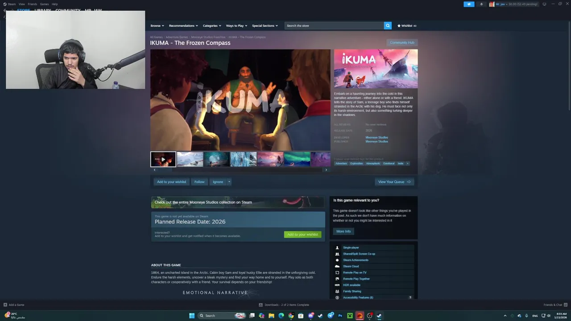Viewport: 571px width, 321px height.
Task: Open the announcements megaphone icon
Action: [469, 4]
